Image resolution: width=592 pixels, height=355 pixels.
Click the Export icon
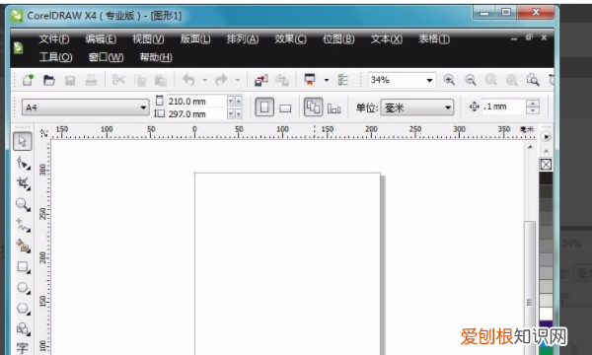282,80
